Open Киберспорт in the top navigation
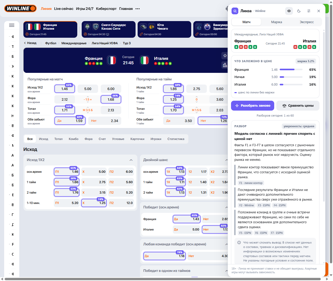333x281 pixels. [106, 9]
